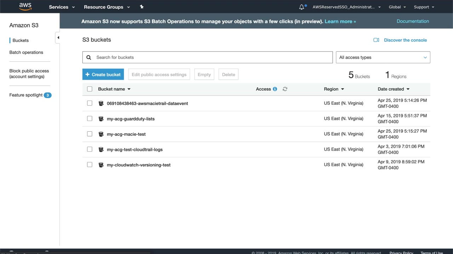Click the search magnifier icon
Screen dimensions: 453x254
89,58
